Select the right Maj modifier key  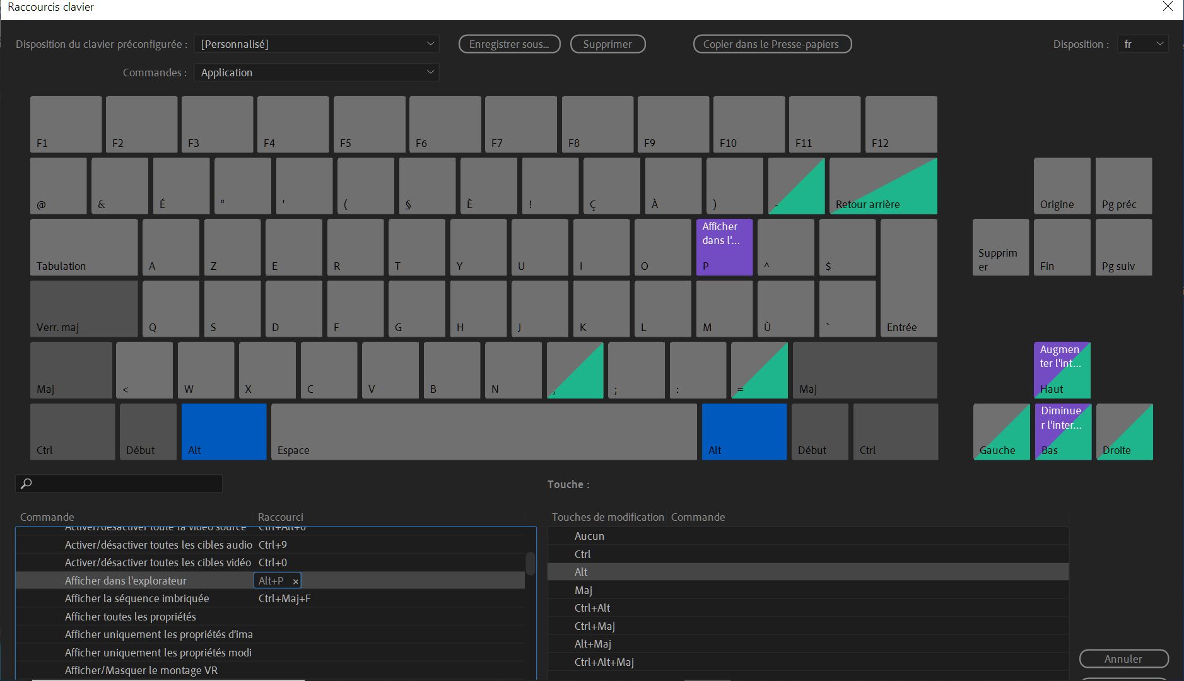pyautogui.click(x=865, y=370)
